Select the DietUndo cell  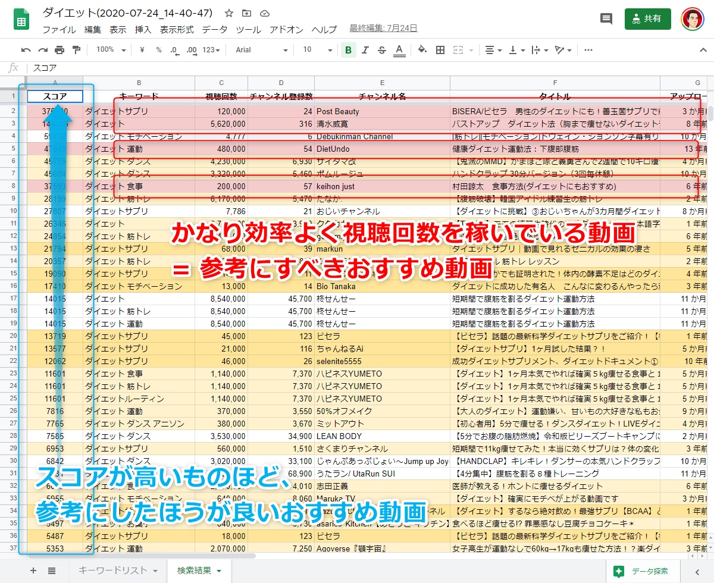pyautogui.click(x=382, y=149)
